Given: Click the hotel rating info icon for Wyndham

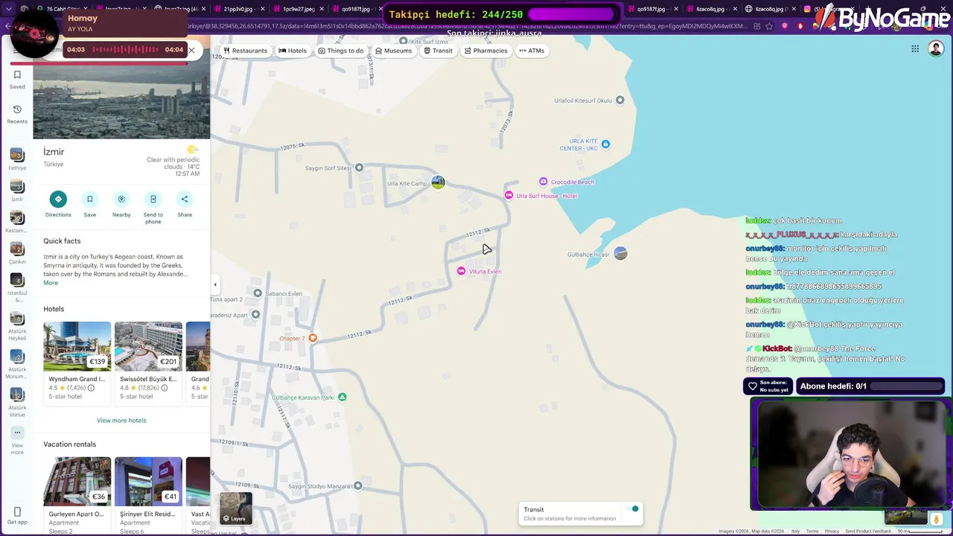Looking at the screenshot, I should [92, 388].
